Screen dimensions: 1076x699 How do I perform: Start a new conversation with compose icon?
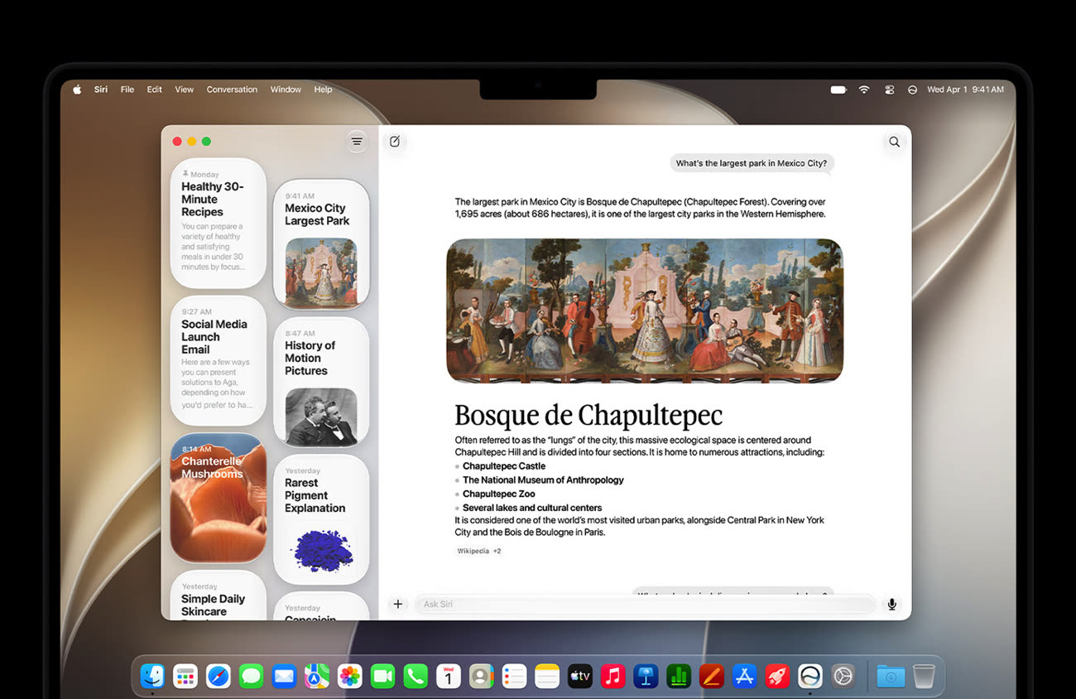point(395,142)
